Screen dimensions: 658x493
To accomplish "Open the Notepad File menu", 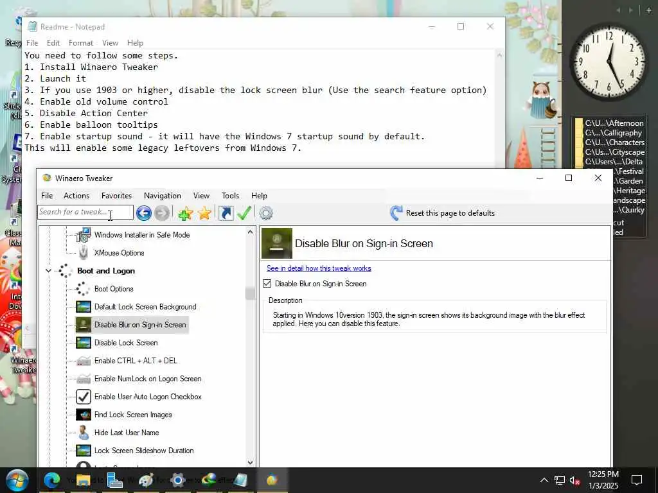I will point(32,43).
